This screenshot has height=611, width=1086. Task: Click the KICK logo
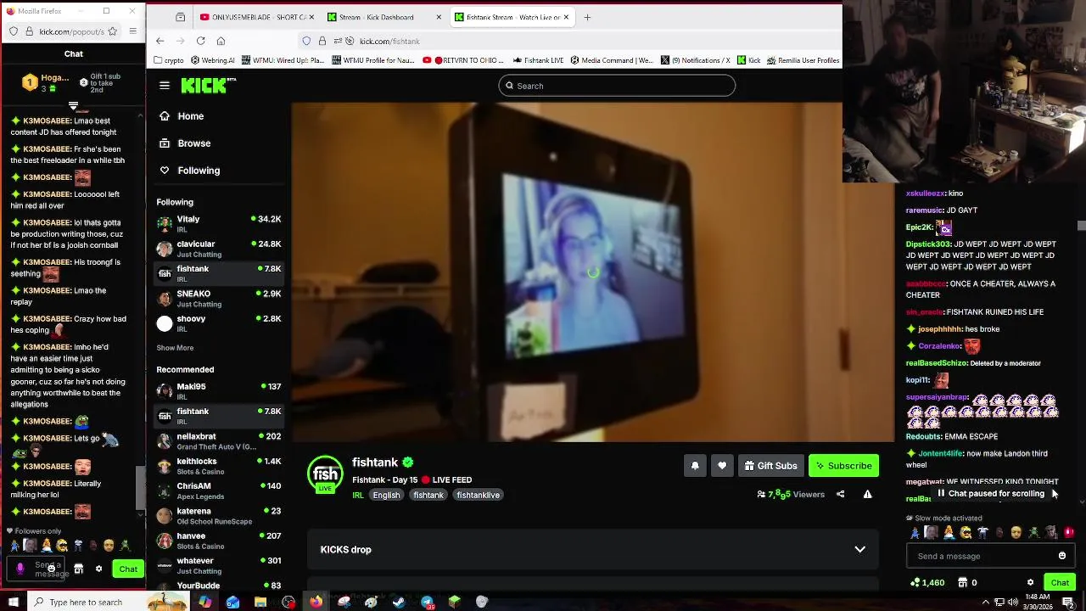coord(209,85)
